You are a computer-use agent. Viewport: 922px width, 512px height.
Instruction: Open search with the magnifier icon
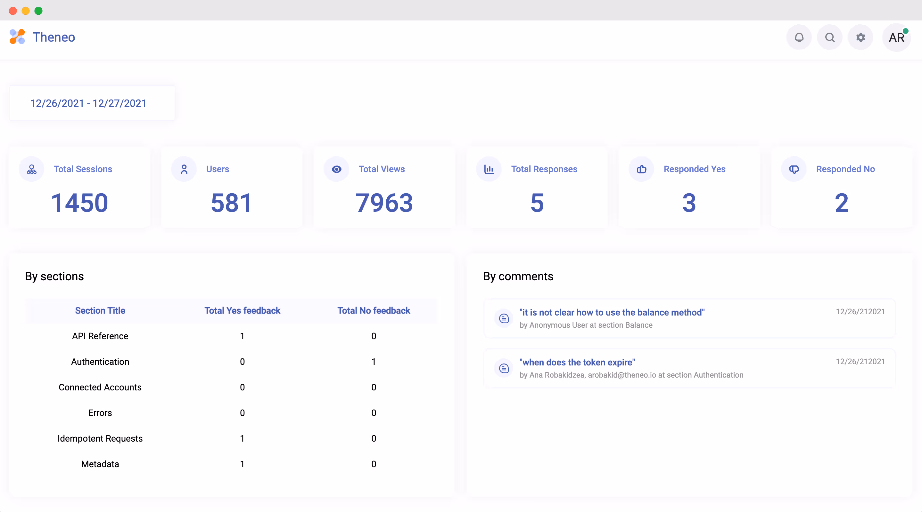(x=830, y=37)
